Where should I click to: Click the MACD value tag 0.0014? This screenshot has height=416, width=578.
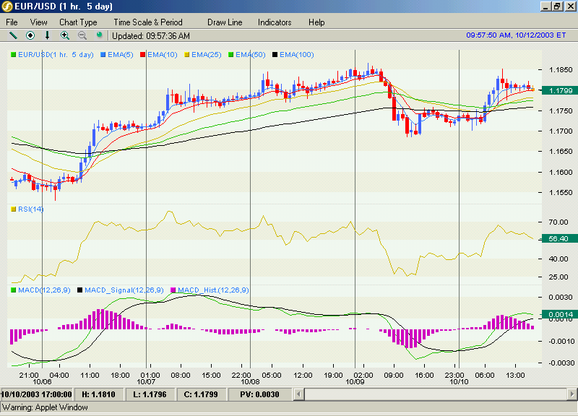(560, 315)
